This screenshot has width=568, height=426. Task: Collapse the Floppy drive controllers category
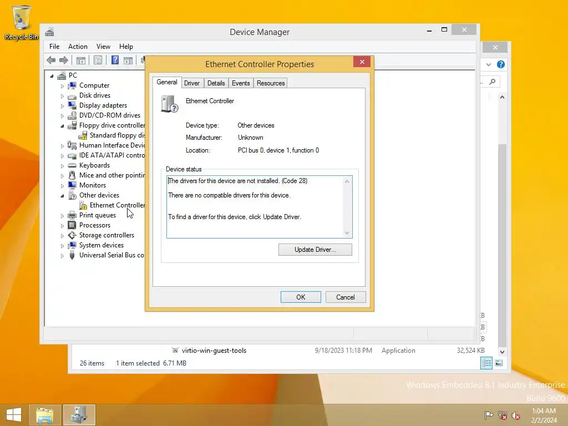pos(62,126)
